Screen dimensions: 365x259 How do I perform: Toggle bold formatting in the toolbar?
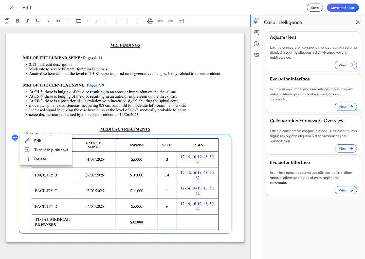click(17, 21)
